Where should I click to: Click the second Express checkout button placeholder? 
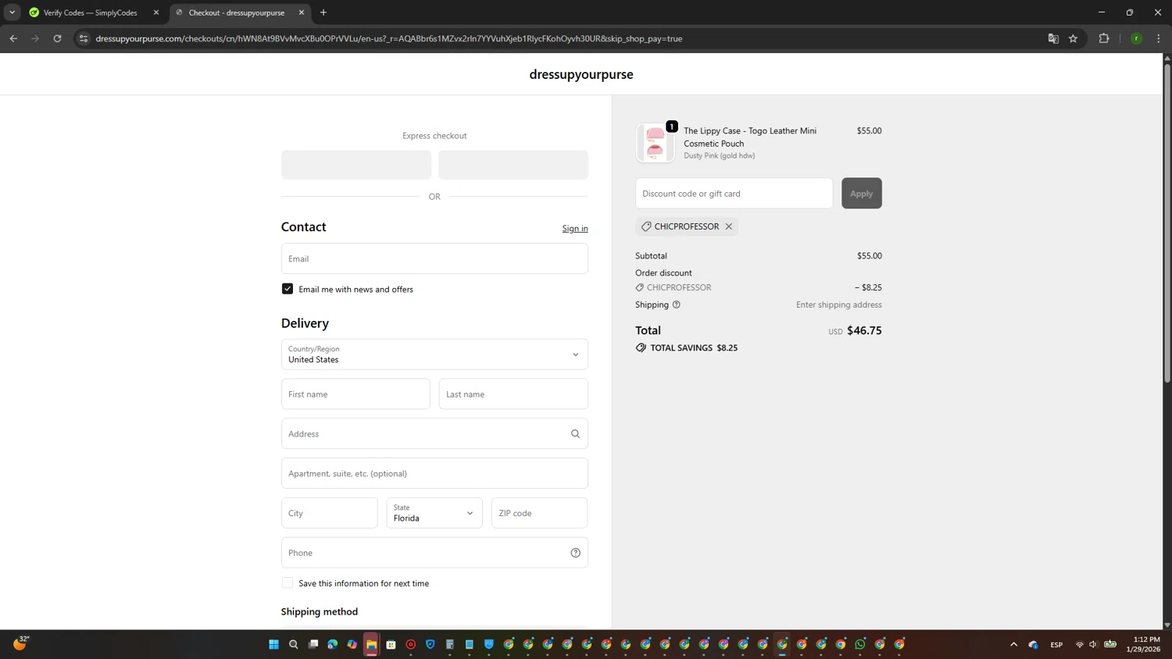pyautogui.click(x=513, y=165)
